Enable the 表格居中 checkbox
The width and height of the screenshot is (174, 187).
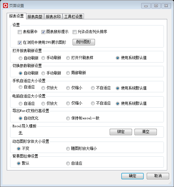pyautogui.click(x=20, y=32)
